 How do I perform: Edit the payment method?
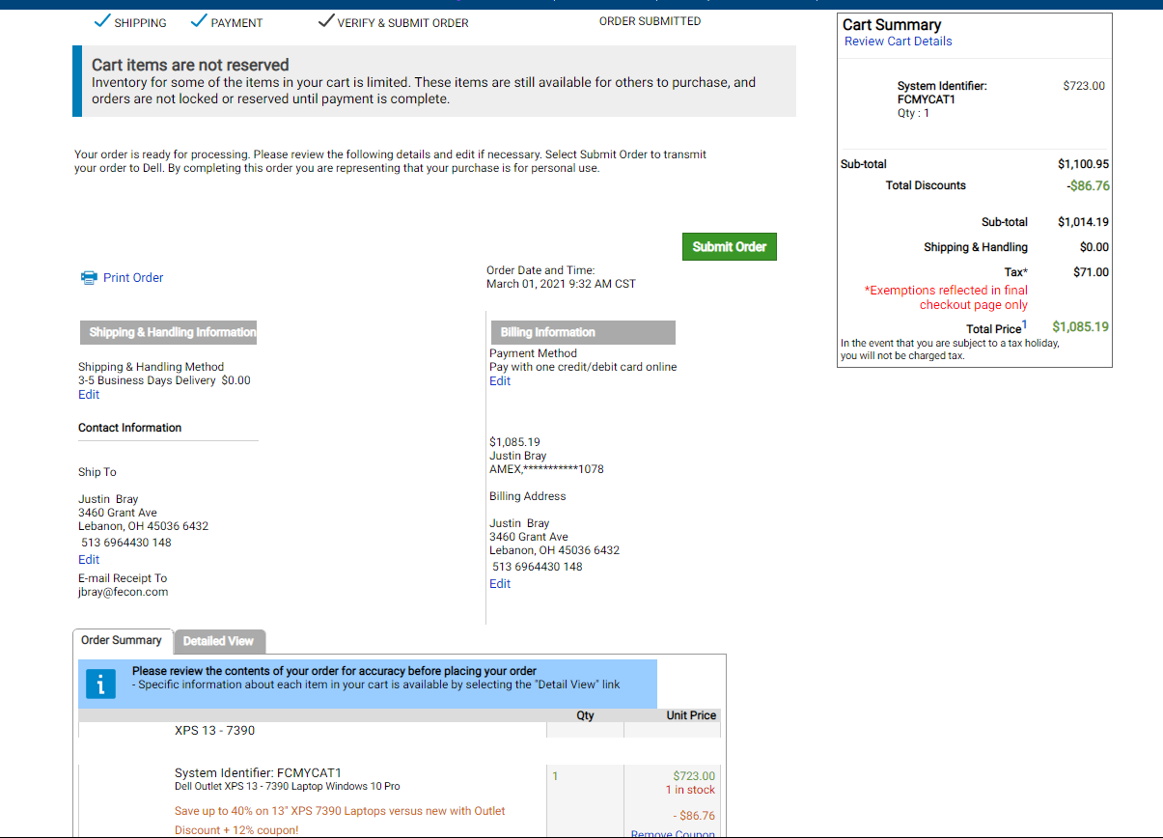[x=500, y=381]
